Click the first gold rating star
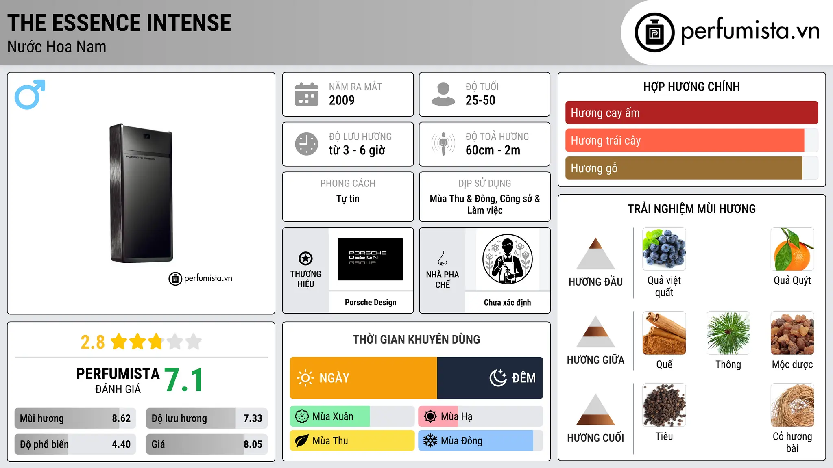Viewport: 833px width, 468px height. [119, 342]
